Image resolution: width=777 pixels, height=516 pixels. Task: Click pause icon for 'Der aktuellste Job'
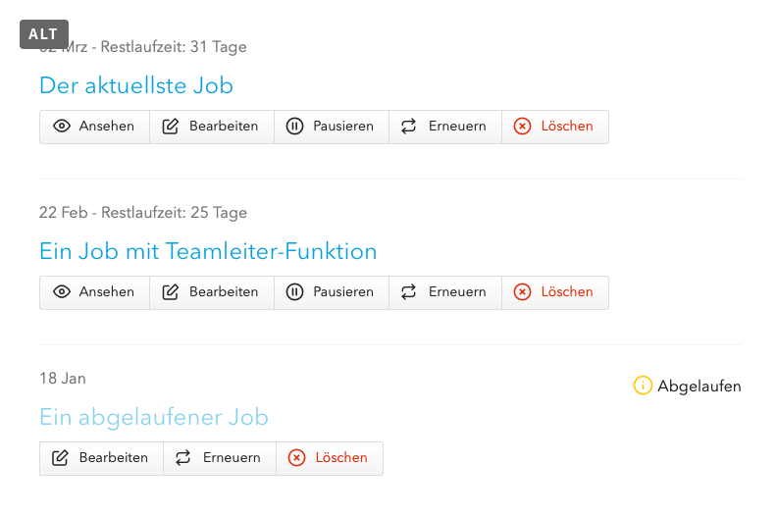pyautogui.click(x=294, y=127)
